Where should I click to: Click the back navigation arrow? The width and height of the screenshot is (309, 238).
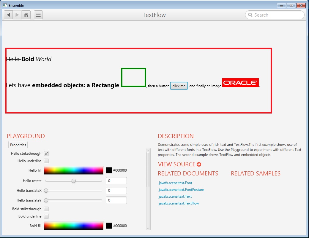tap(8, 15)
